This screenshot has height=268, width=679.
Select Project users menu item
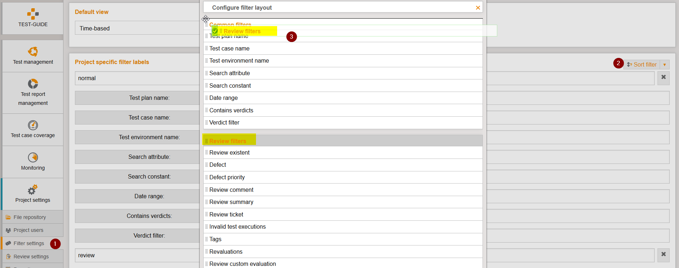point(28,230)
